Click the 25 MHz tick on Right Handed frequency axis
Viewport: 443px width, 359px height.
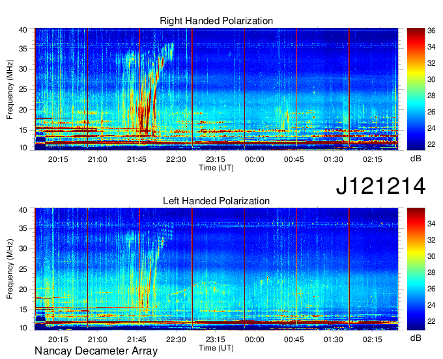coord(23,89)
